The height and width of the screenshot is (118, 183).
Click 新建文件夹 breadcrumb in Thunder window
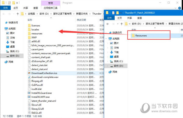(x=82, y=14)
